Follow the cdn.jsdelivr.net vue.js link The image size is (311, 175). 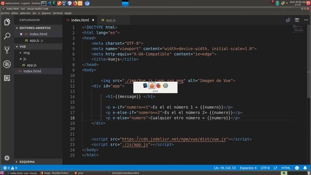click(x=174, y=139)
